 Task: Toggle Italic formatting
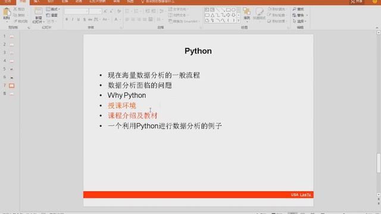point(73,19)
